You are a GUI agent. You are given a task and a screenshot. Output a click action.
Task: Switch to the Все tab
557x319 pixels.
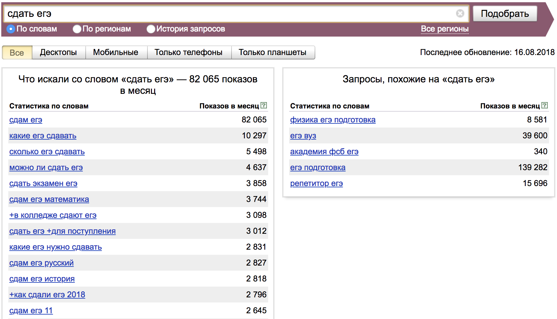click(17, 52)
